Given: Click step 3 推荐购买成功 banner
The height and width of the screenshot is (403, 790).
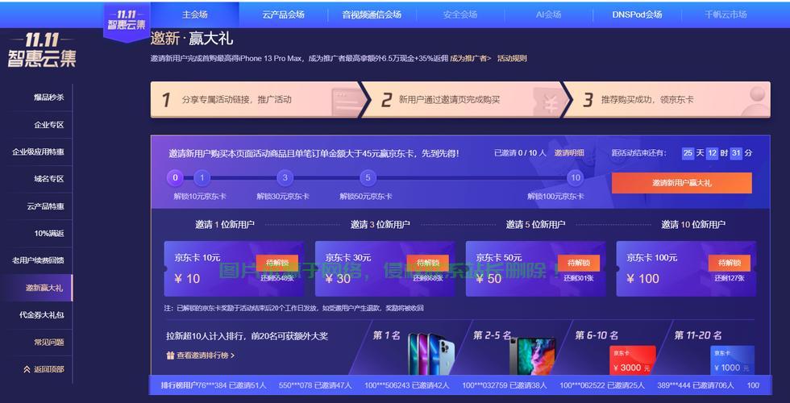Looking at the screenshot, I should [667, 100].
